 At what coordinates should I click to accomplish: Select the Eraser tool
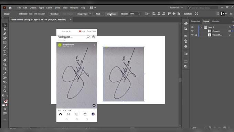(5, 60)
